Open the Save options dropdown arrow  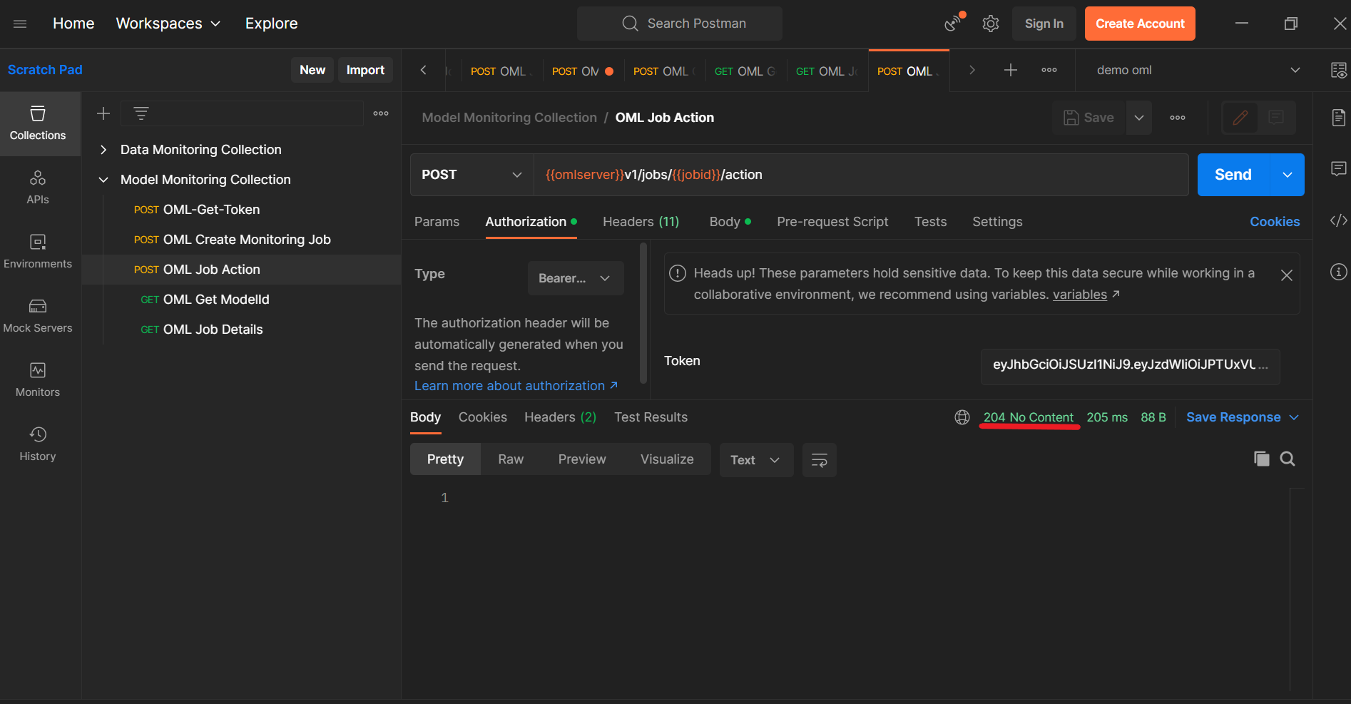click(x=1139, y=118)
